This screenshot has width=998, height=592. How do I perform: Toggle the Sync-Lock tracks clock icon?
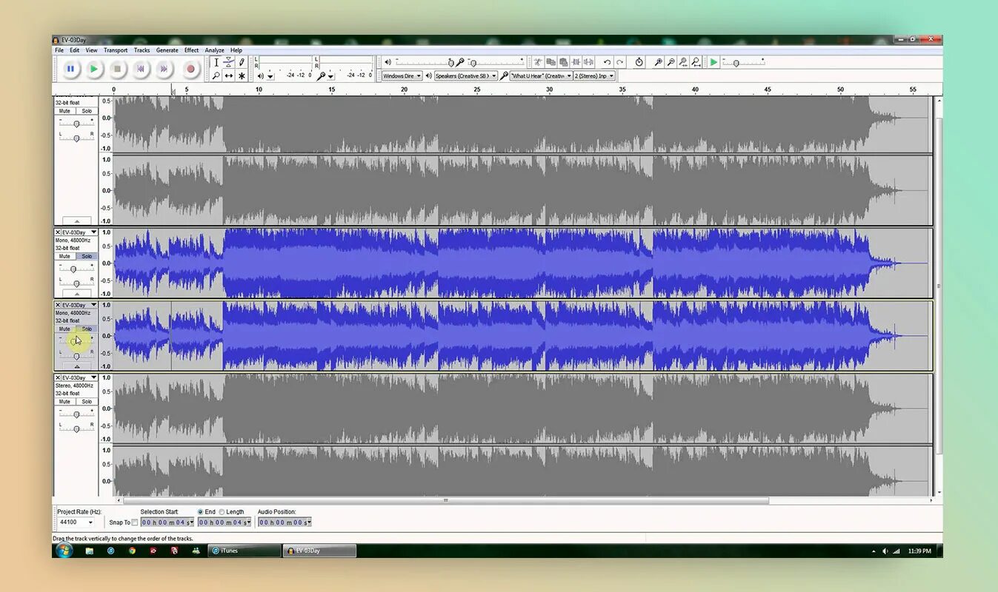(x=639, y=62)
